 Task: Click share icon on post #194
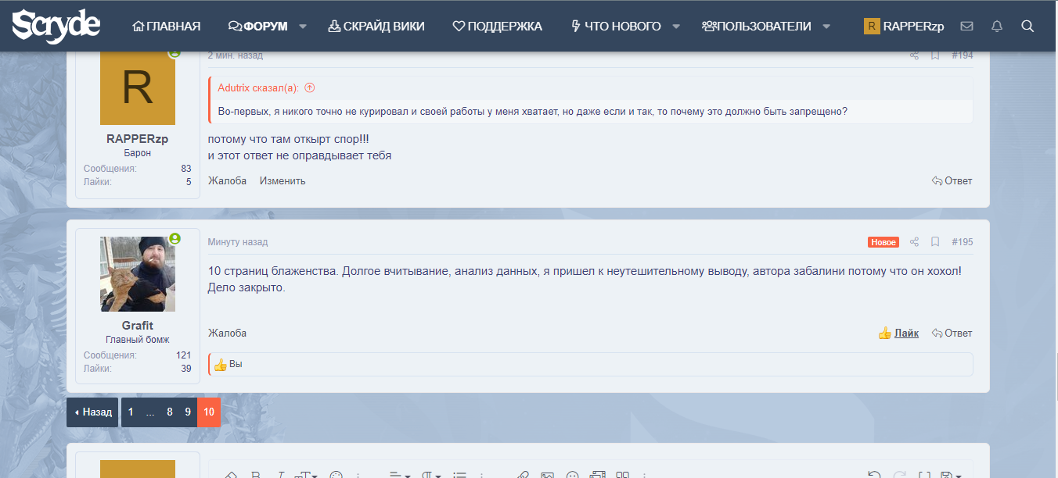click(914, 55)
